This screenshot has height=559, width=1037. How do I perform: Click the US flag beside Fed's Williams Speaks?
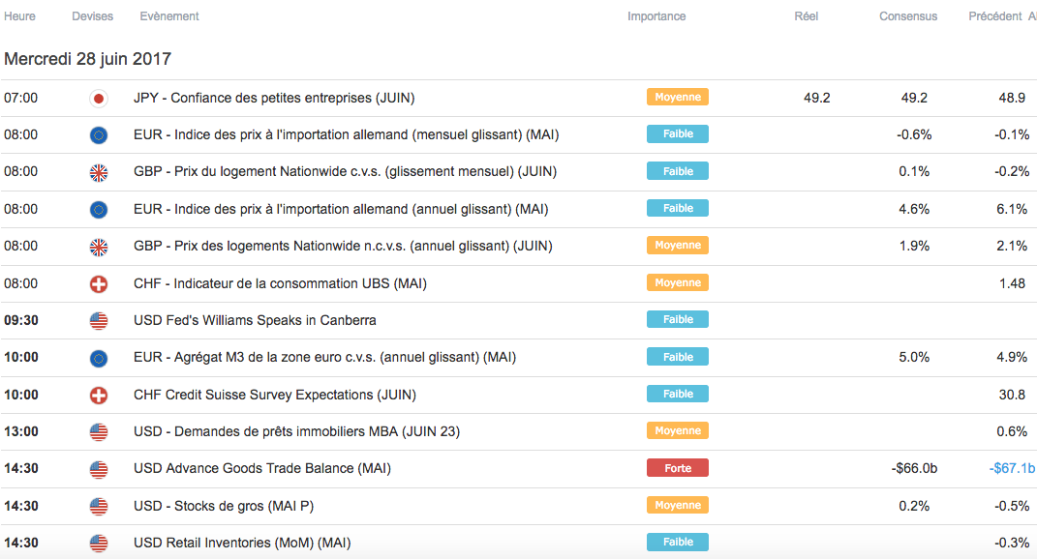click(x=98, y=320)
